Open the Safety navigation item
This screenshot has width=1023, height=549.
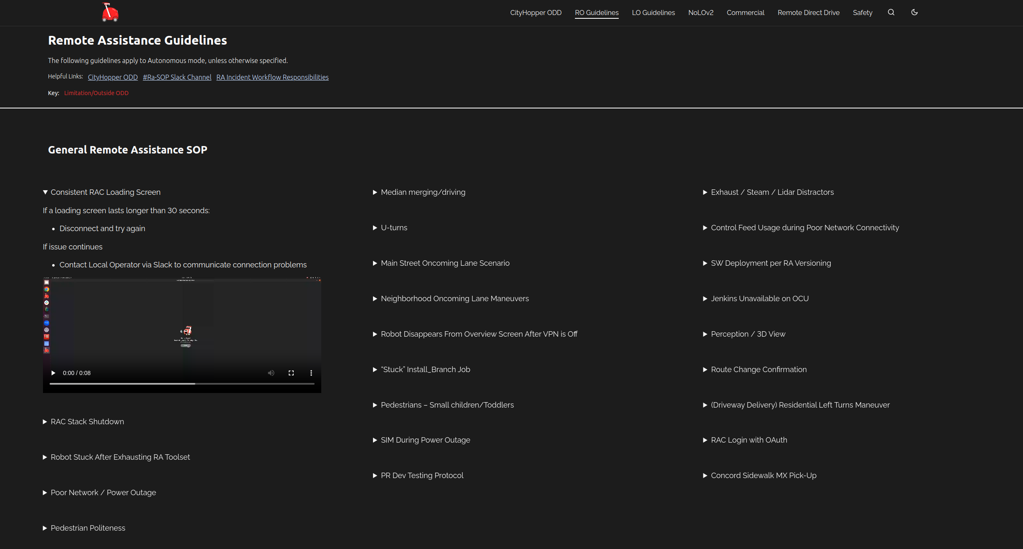pyautogui.click(x=862, y=13)
